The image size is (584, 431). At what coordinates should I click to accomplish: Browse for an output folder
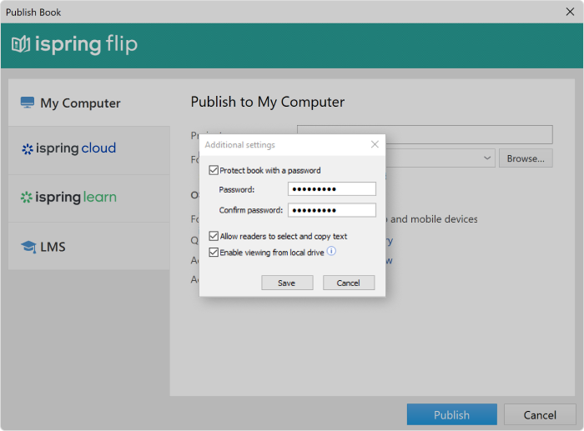point(526,158)
